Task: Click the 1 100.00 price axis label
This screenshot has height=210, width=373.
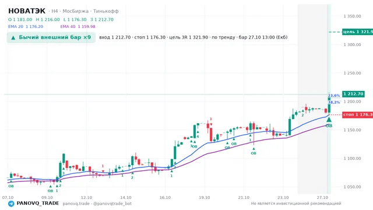Action: tap(352, 158)
